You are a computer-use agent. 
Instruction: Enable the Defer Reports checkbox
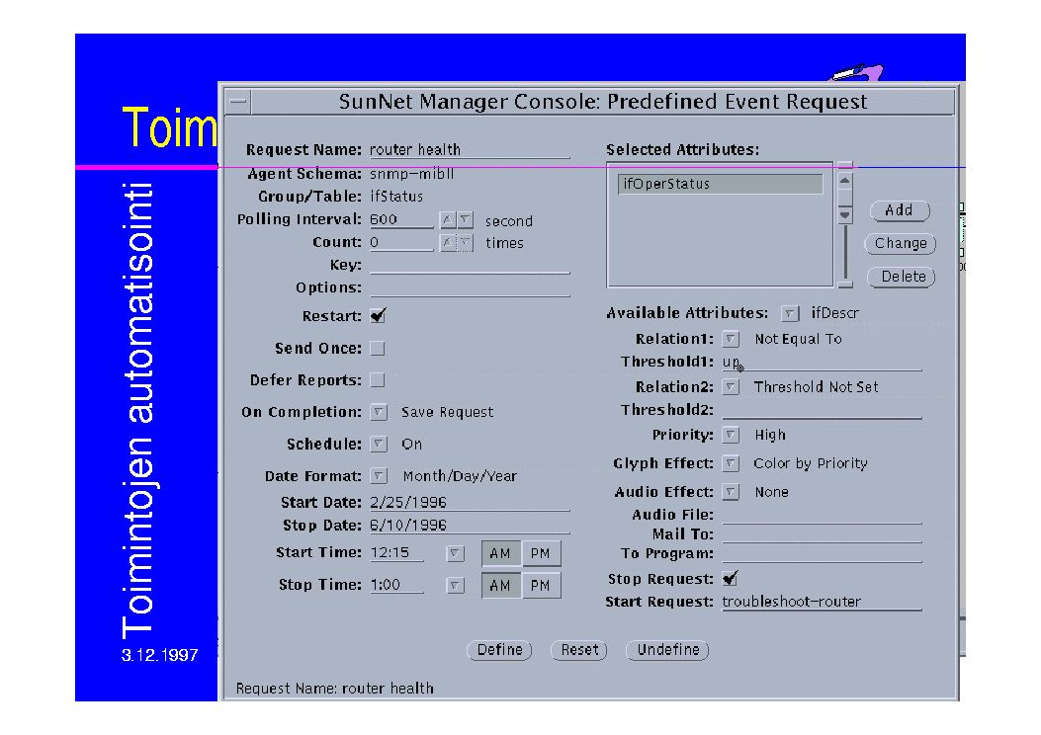pyautogui.click(x=378, y=380)
